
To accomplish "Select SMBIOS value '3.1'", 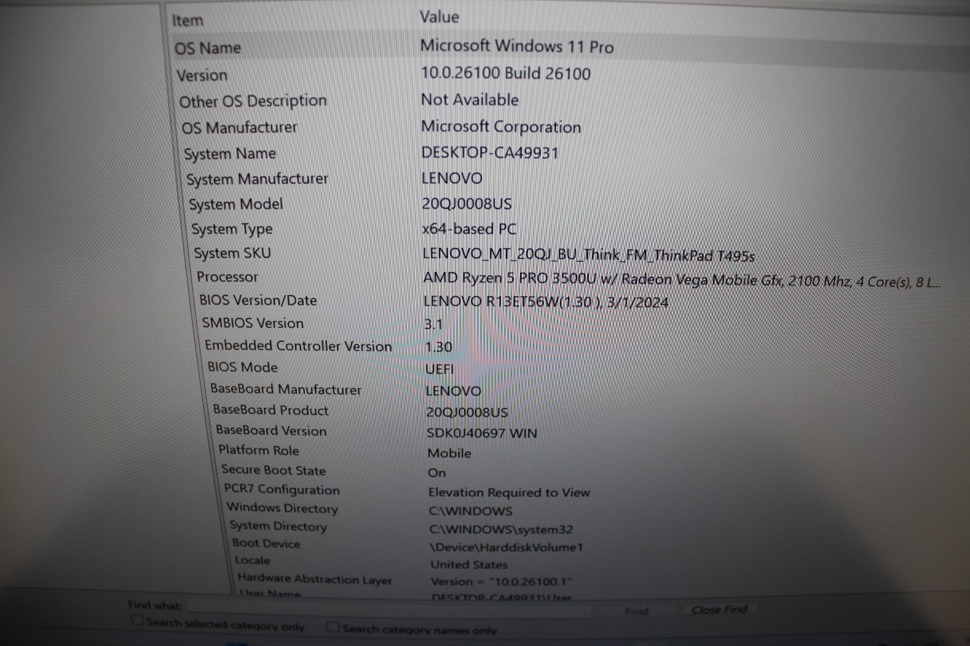I will click(x=433, y=325).
